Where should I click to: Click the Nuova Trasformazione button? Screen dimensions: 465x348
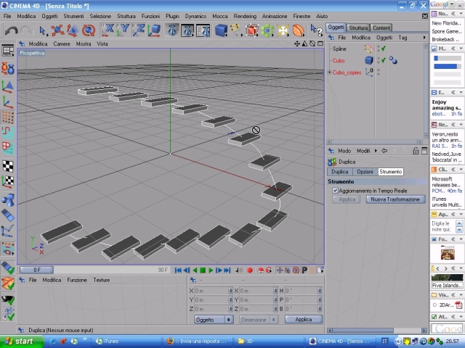pyautogui.click(x=395, y=199)
